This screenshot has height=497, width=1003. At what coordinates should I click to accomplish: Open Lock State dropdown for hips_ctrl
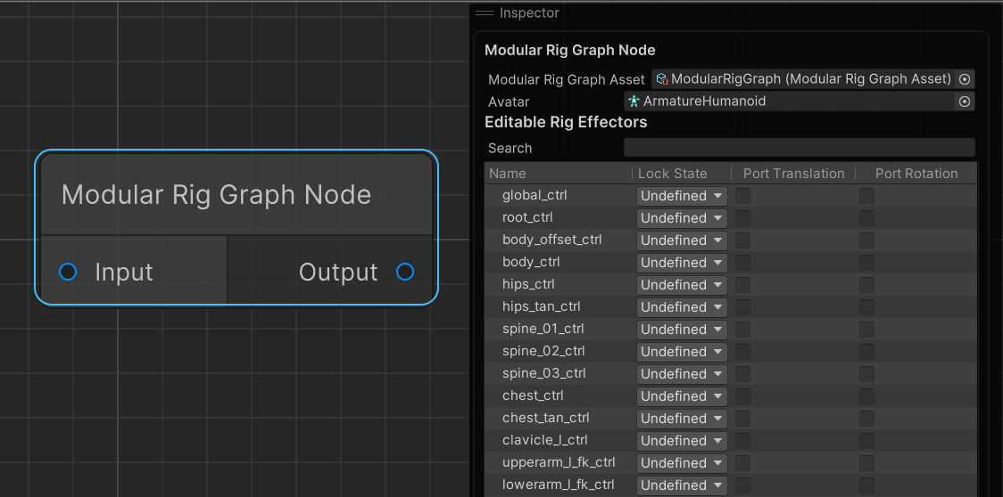click(682, 284)
